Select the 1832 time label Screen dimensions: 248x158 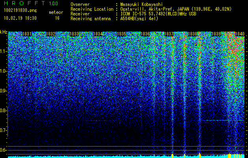click(x=50, y=34)
